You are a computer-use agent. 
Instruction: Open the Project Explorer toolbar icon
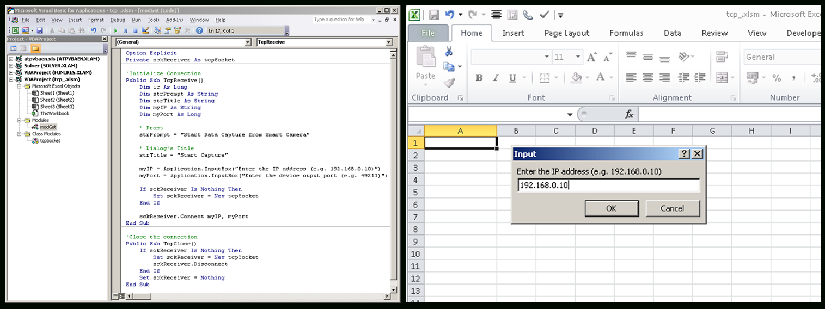pos(158,31)
